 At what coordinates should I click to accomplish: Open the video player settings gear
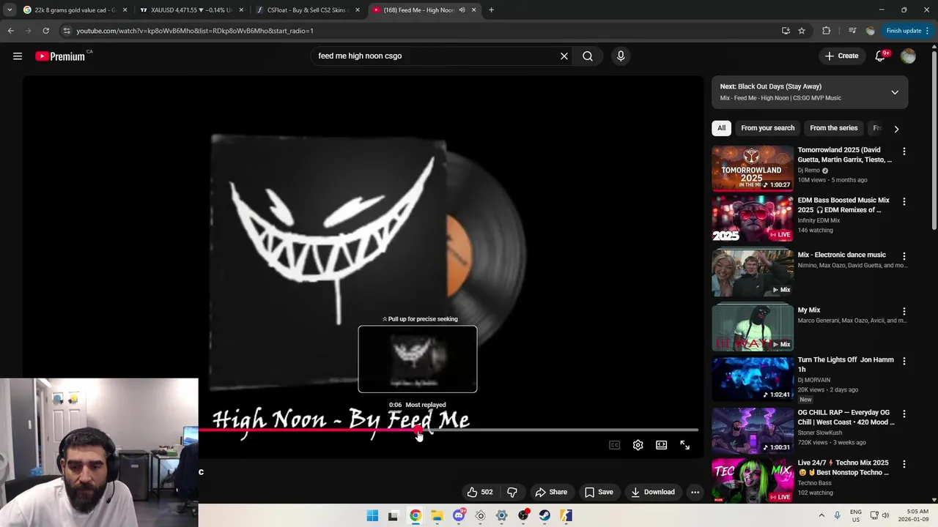click(638, 445)
